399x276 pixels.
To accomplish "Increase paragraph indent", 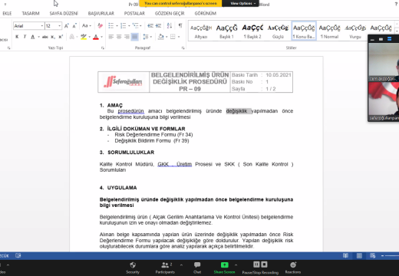I will click(x=158, y=25).
